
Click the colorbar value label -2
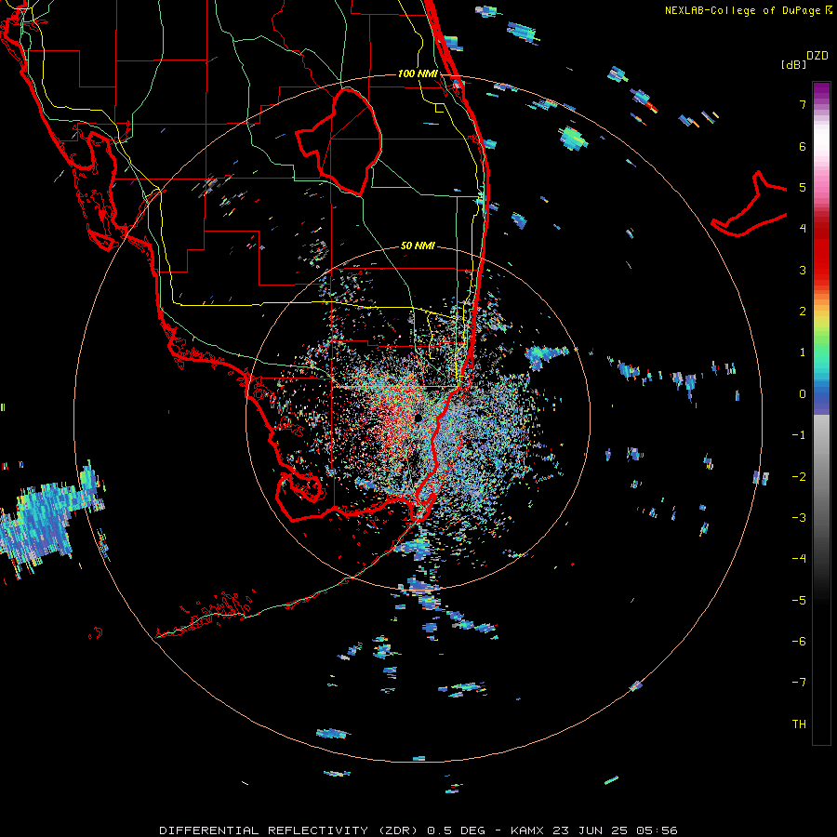[799, 476]
